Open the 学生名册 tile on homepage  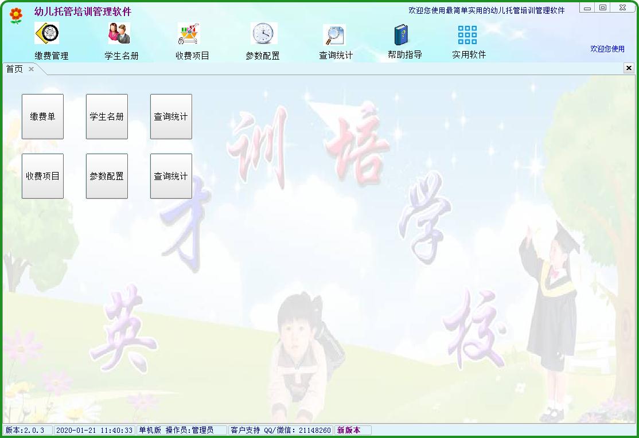point(107,116)
